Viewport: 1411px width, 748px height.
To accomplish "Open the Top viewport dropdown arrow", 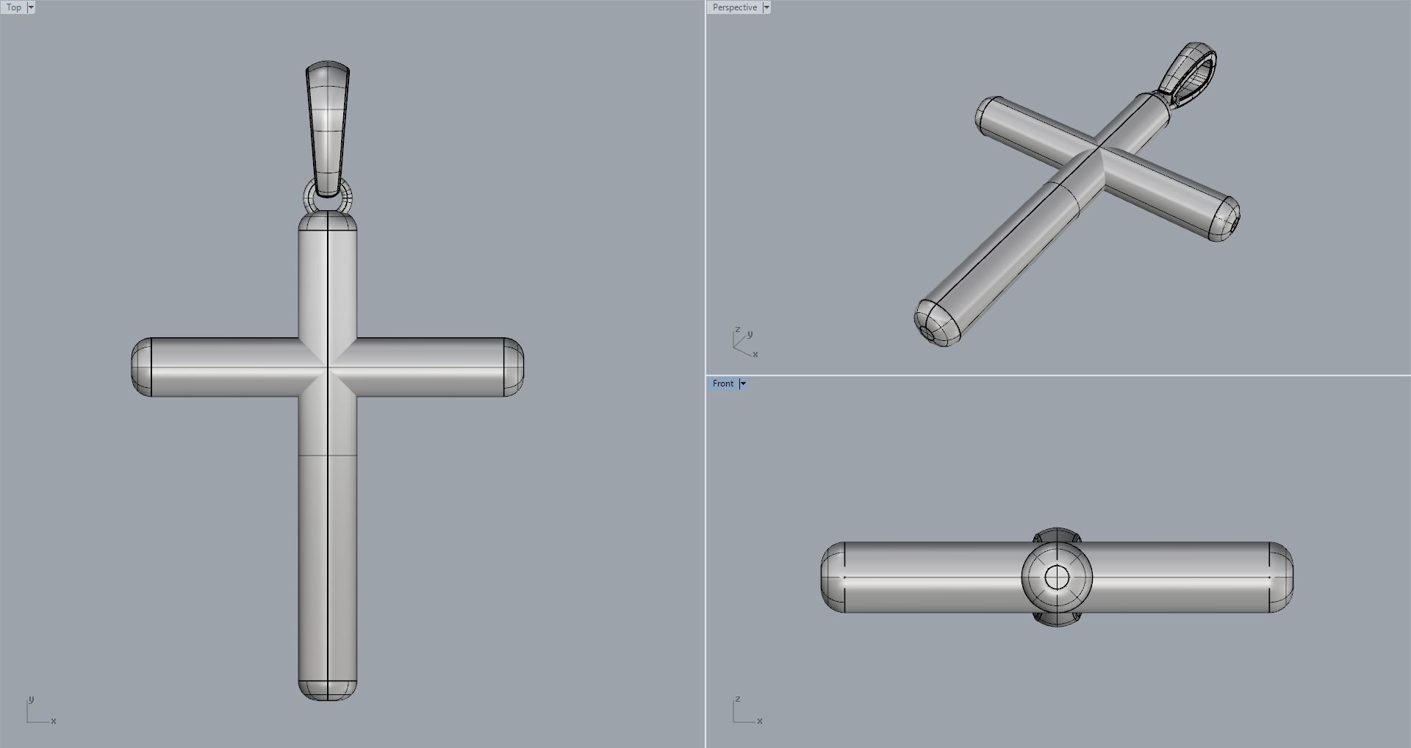I will [x=31, y=7].
